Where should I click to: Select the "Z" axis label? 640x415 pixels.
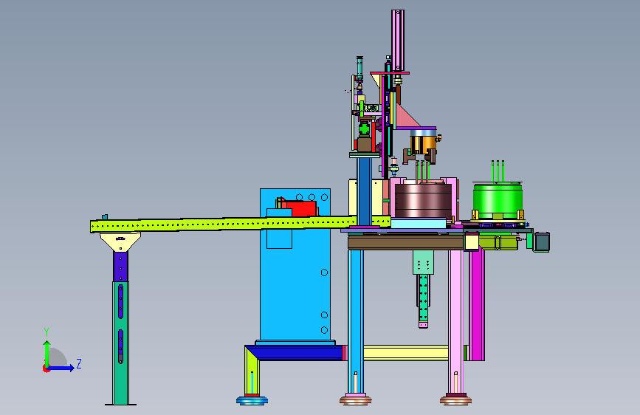click(x=79, y=363)
